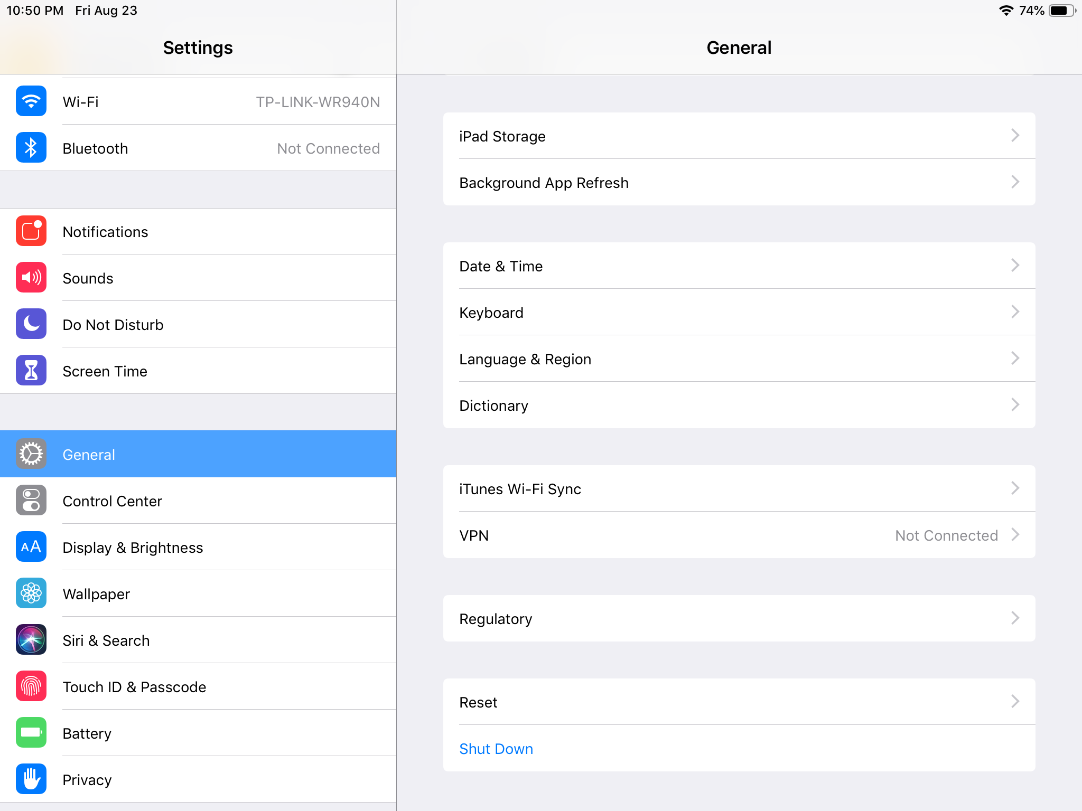Open the red Notifications icon
Viewport: 1082px width, 811px height.
[x=31, y=231]
